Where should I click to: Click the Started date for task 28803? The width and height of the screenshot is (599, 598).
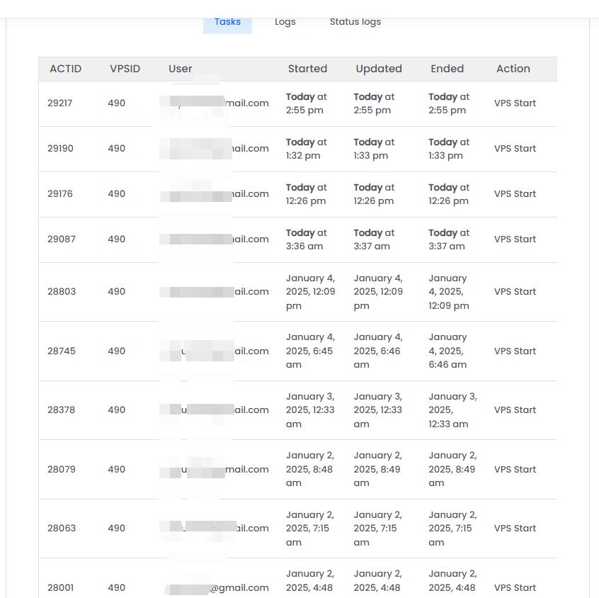click(x=311, y=292)
